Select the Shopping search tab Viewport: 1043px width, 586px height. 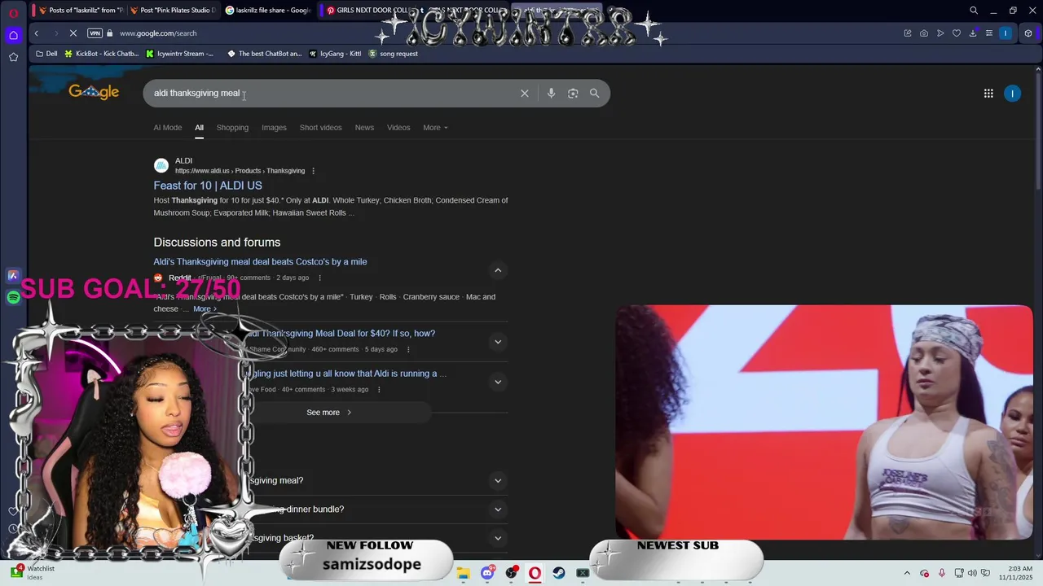232,128
